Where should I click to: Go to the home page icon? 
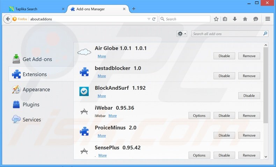tap(245, 19)
